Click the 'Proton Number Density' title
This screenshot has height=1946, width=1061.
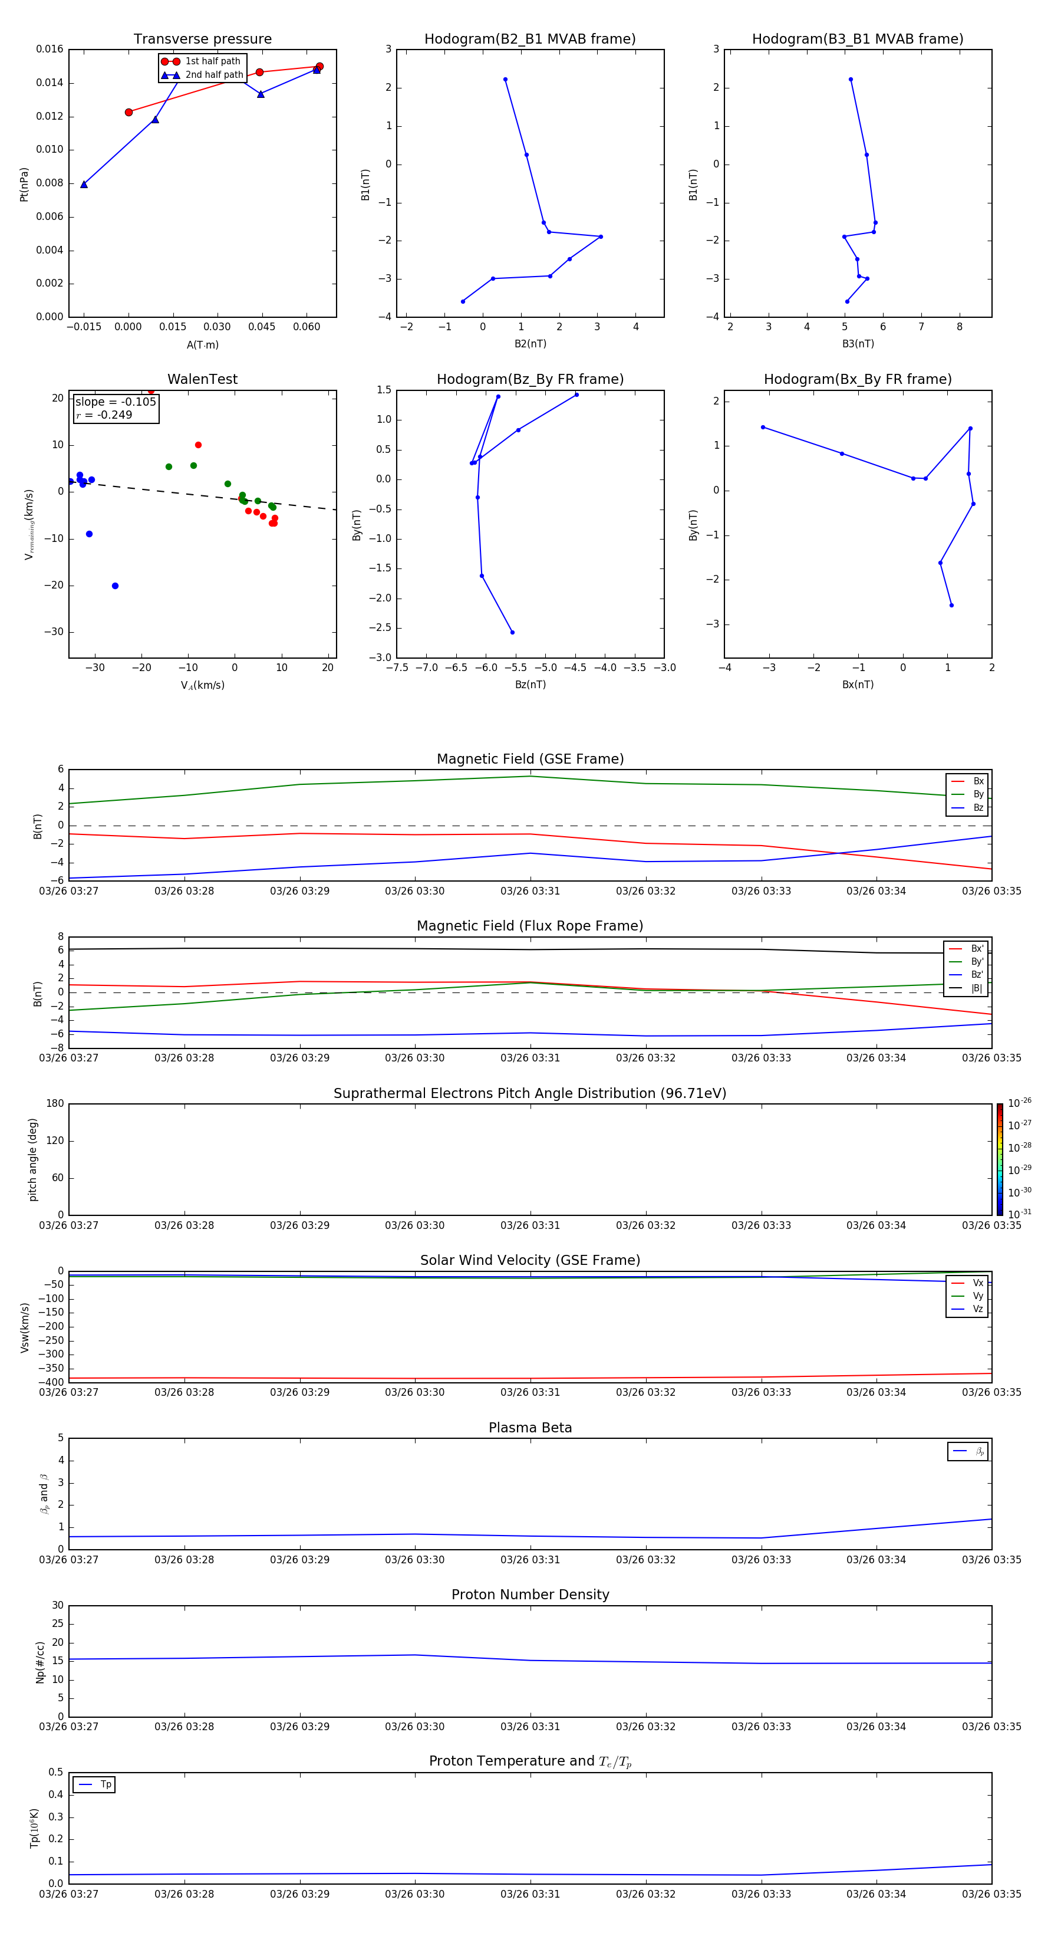pos(530,1595)
